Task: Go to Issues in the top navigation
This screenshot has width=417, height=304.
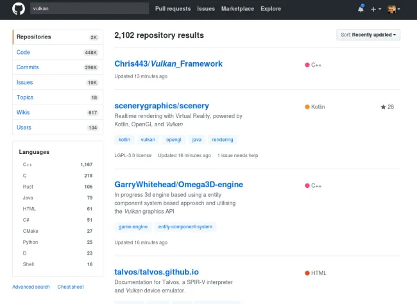Action: 206,9
